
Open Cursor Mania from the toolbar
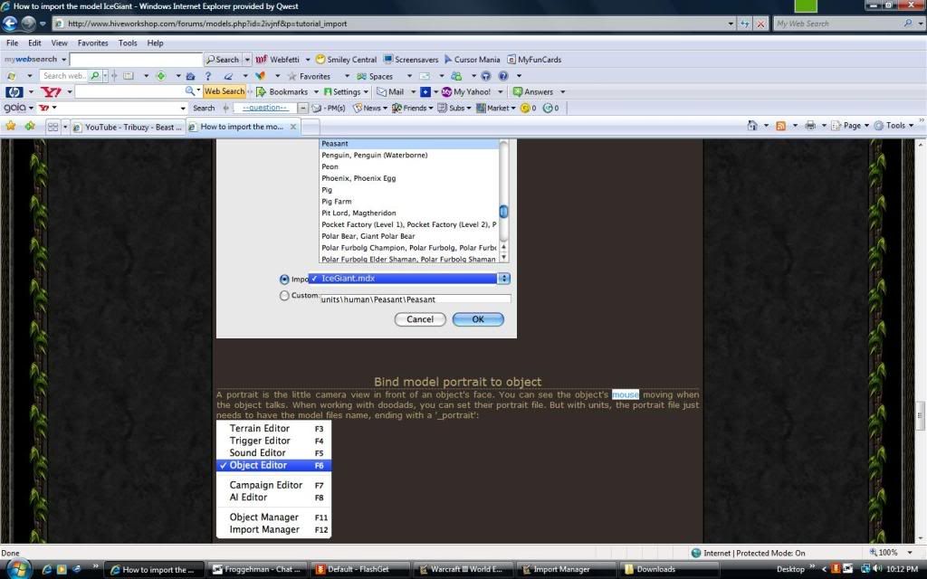click(x=472, y=60)
